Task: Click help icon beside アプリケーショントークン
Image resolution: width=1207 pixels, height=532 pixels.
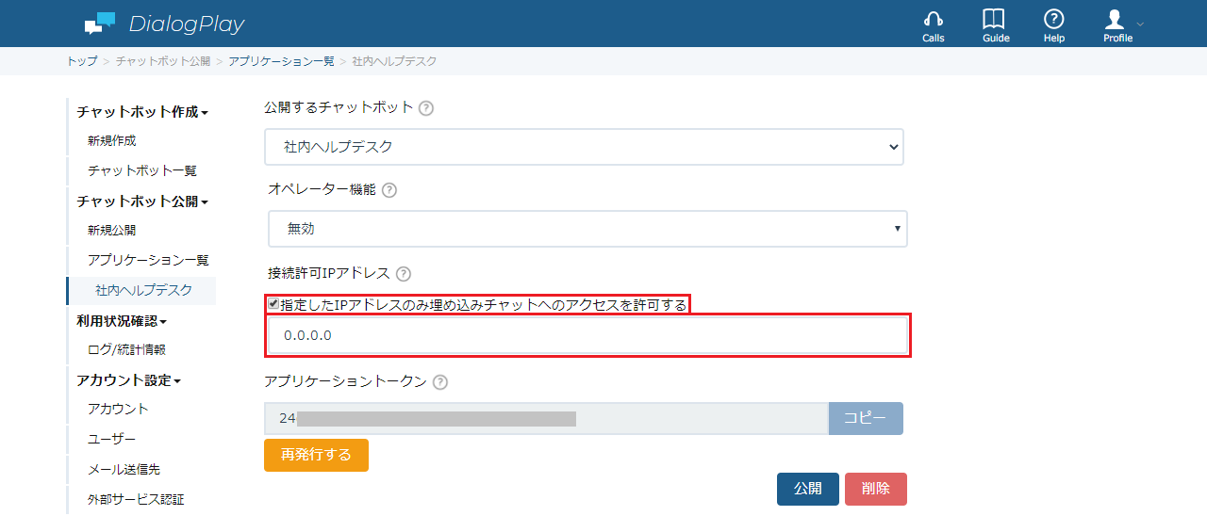Action: 440,382
